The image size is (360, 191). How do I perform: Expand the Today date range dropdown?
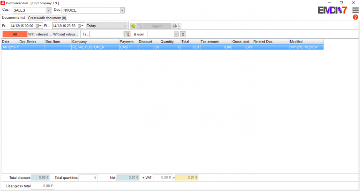click(125, 26)
